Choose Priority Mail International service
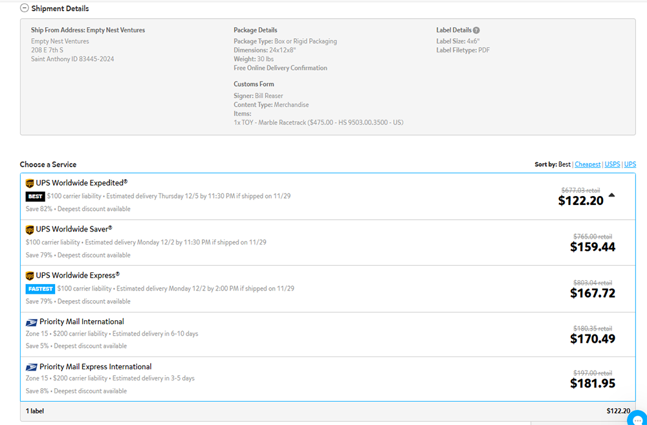Viewport: 647px width, 425px height. point(328,334)
